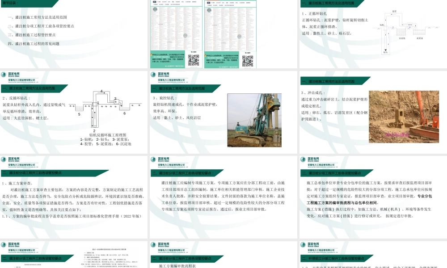
Task: Click the warning icon on the right green banner
Action: click(x=206, y=56)
